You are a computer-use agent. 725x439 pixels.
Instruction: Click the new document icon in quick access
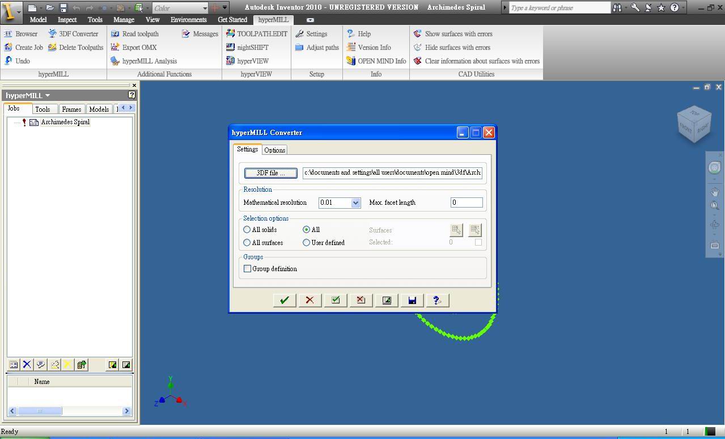(32, 8)
